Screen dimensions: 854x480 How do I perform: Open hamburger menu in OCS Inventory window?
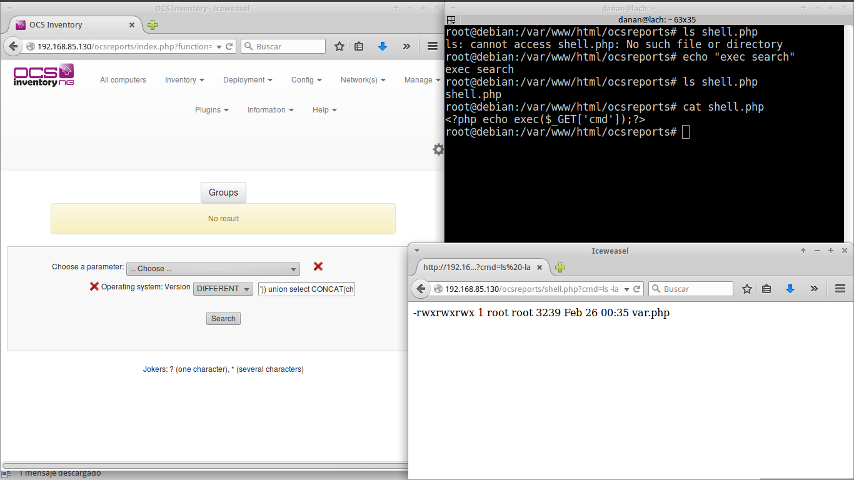[x=433, y=46]
